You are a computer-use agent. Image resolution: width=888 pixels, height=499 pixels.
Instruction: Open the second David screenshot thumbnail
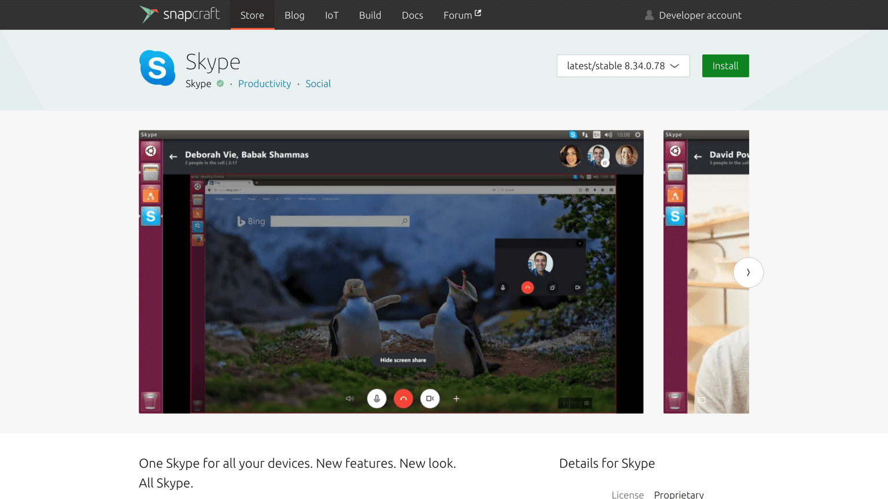(706, 271)
